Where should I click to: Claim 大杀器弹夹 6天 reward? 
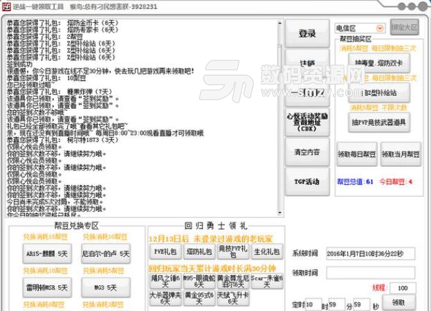[x=165, y=298]
